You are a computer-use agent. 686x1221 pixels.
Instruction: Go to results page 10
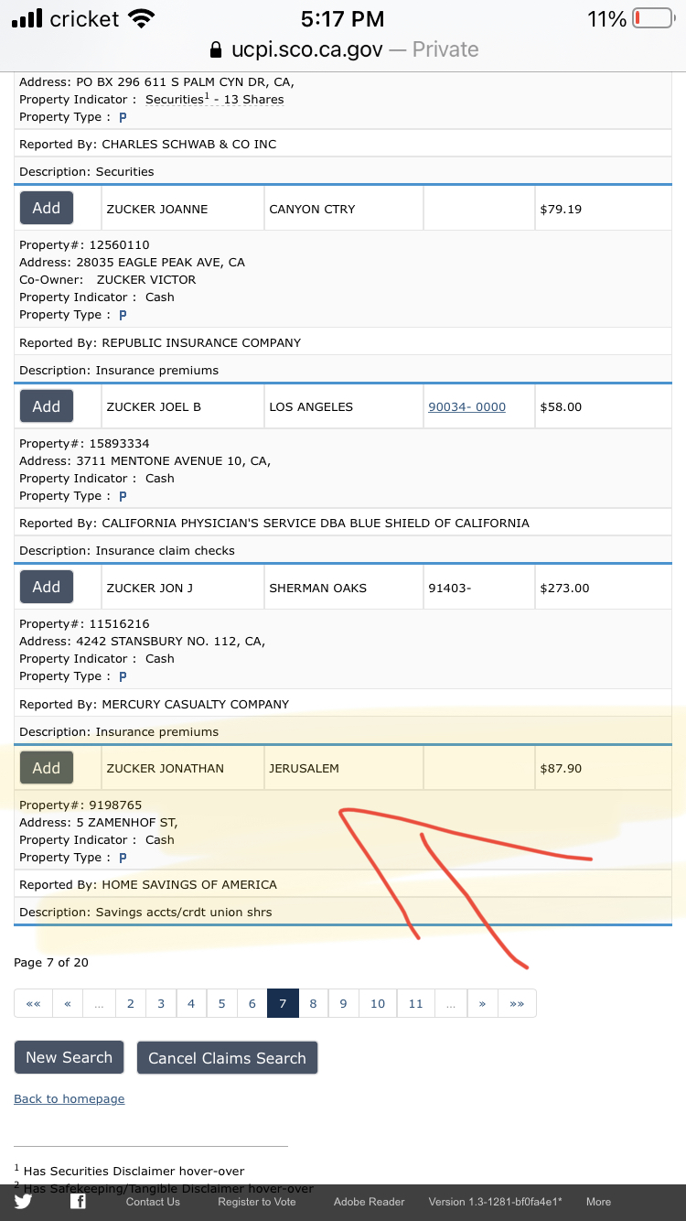tap(378, 1003)
